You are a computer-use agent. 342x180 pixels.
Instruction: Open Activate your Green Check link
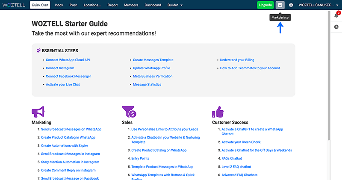click(241, 142)
